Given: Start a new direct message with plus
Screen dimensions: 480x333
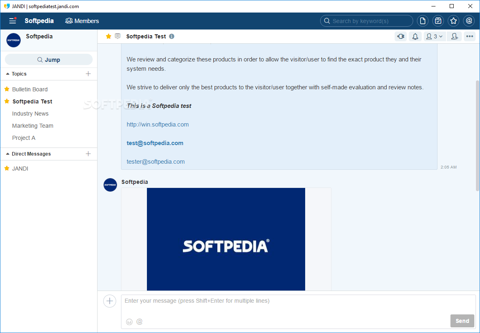Looking at the screenshot, I should [88, 154].
